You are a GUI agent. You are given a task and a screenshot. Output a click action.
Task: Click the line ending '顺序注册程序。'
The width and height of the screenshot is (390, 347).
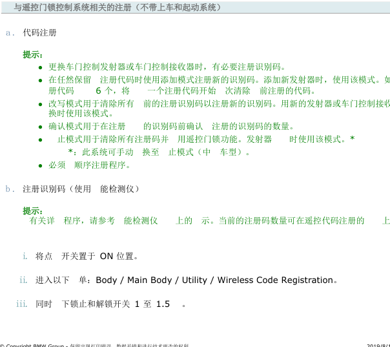coord(89,165)
